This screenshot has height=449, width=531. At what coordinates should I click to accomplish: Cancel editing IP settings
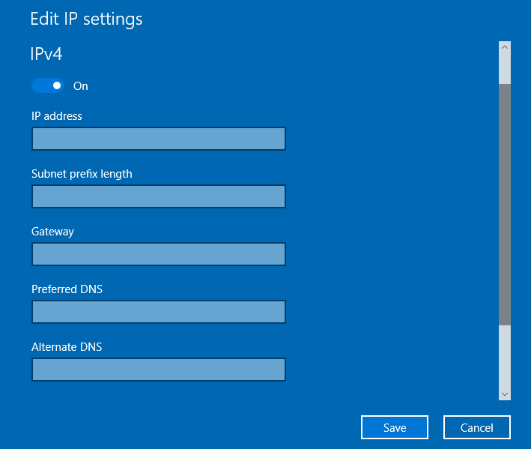pos(477,427)
